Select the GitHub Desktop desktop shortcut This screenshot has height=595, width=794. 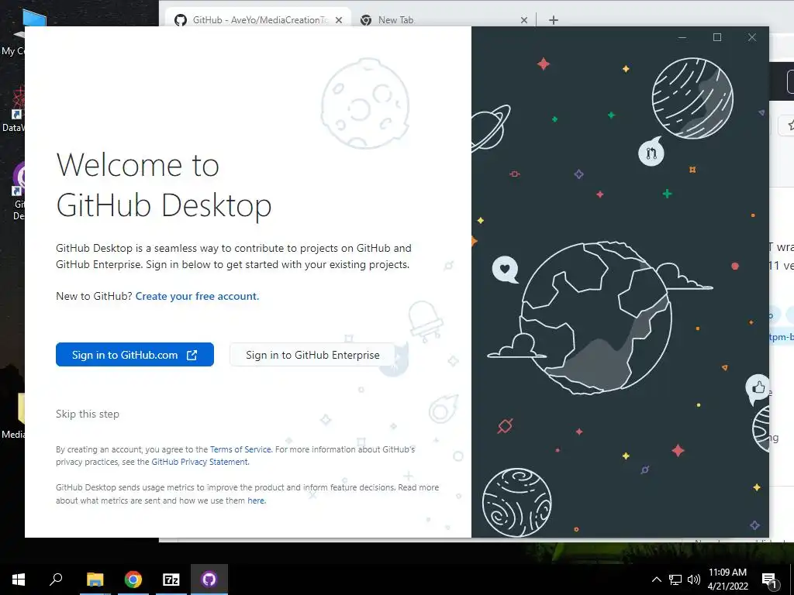[x=19, y=191]
